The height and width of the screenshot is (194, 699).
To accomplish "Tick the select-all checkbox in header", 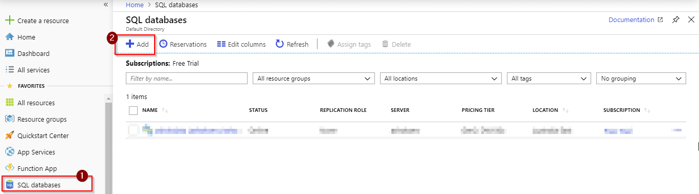I will point(134,110).
